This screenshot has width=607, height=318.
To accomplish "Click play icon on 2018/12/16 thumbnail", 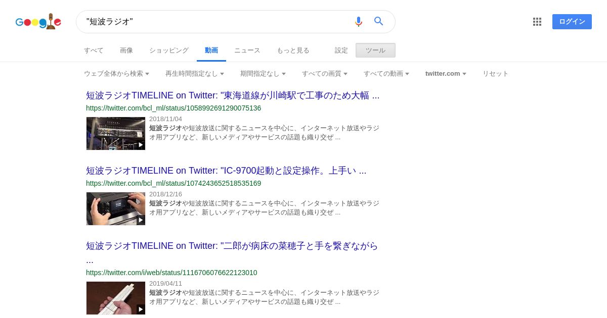I will [141, 220].
